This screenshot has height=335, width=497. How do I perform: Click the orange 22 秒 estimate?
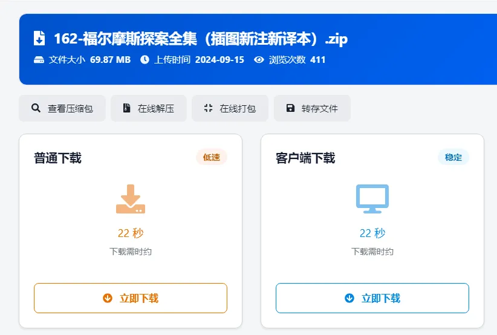click(x=131, y=233)
